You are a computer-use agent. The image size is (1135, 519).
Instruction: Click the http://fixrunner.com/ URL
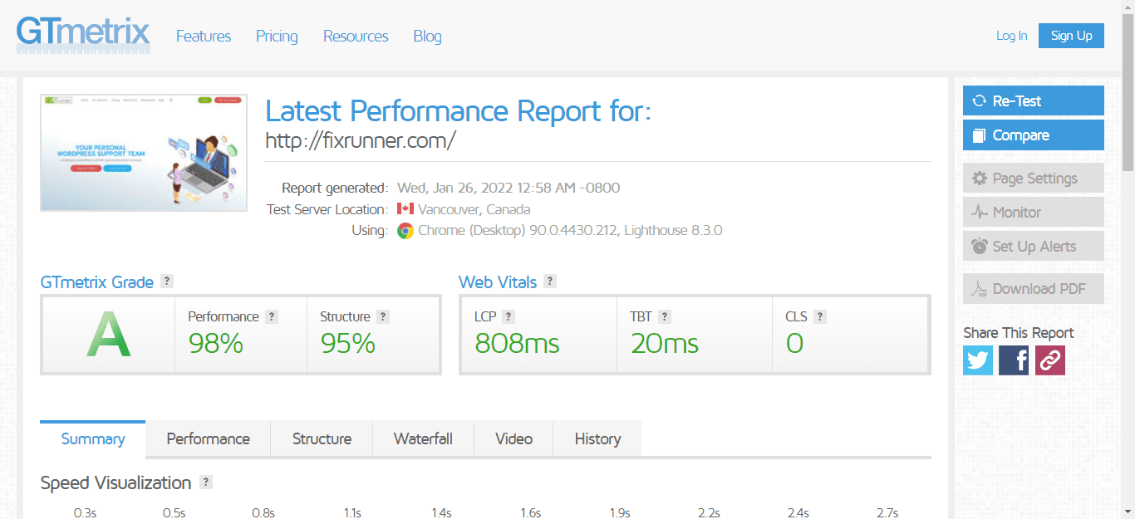(360, 140)
